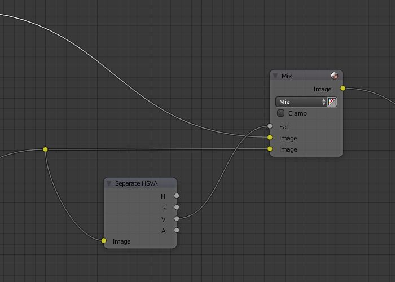Click the Fac input socket
Screen dimensions: 395x282
270,126
